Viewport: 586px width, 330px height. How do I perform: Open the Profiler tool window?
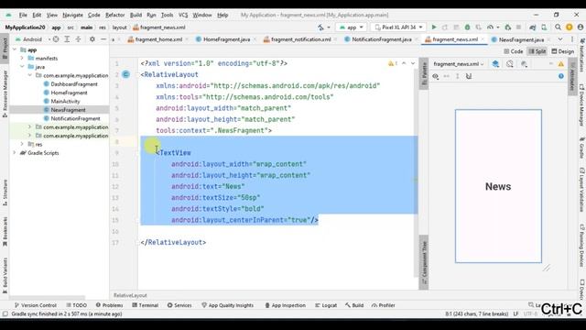(x=383, y=305)
